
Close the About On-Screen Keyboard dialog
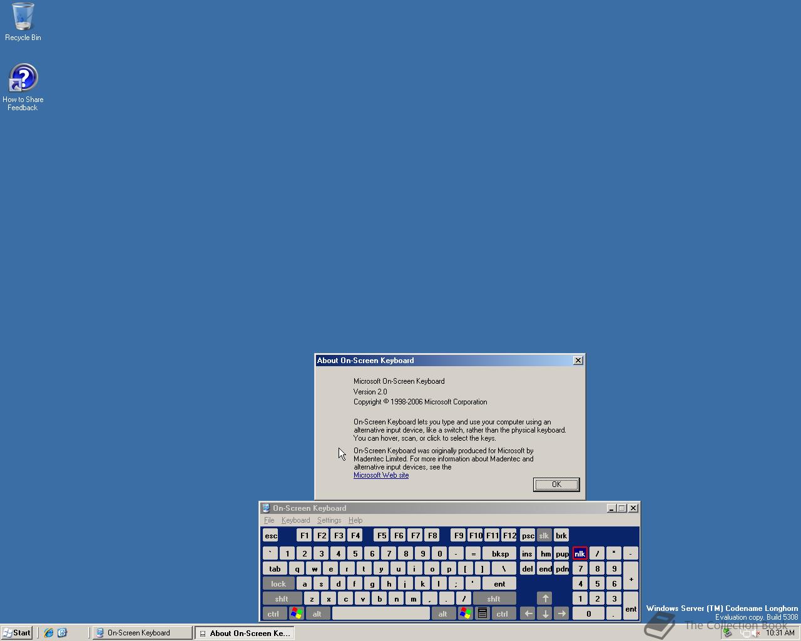click(x=578, y=360)
